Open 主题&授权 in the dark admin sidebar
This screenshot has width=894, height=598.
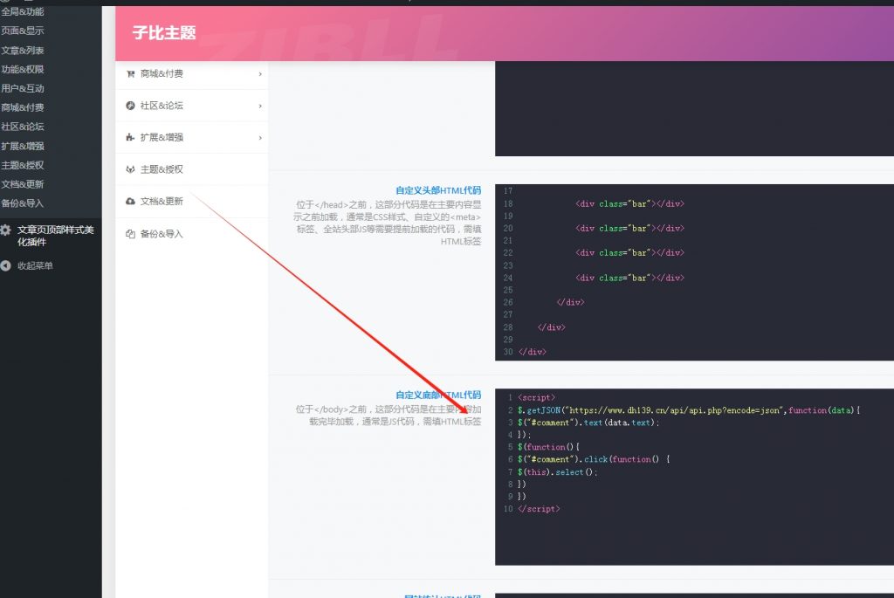[23, 165]
